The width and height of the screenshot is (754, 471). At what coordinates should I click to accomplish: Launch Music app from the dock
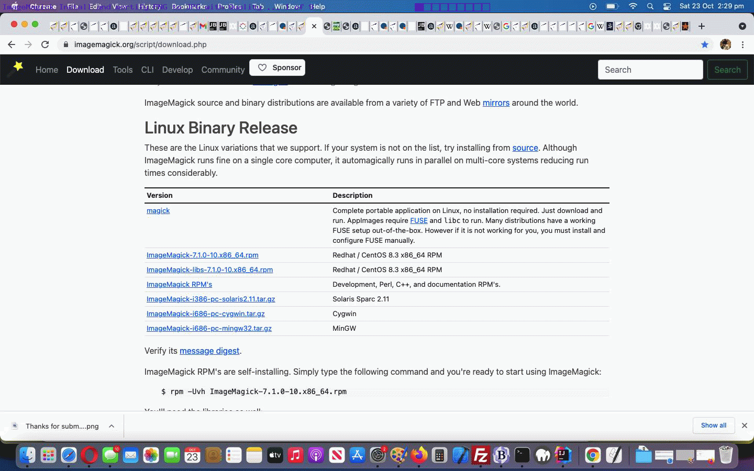pyautogui.click(x=295, y=455)
